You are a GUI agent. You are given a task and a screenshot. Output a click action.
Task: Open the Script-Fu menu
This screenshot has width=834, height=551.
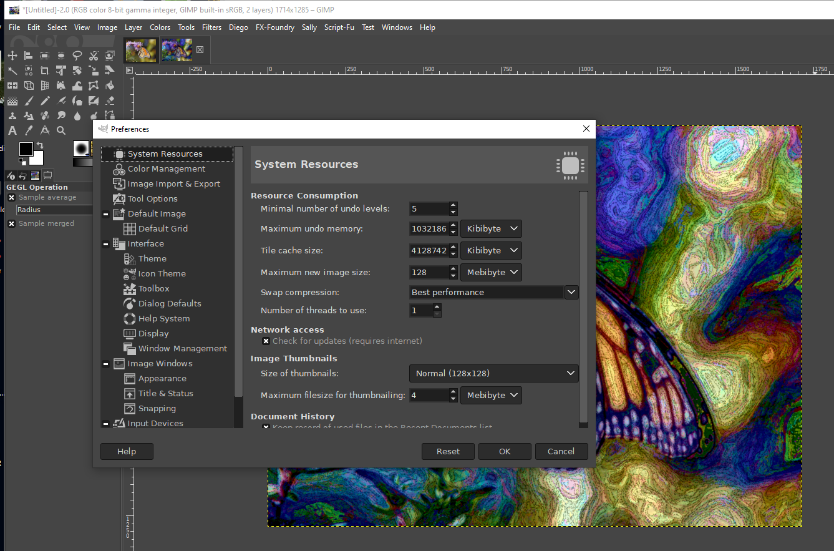339,27
